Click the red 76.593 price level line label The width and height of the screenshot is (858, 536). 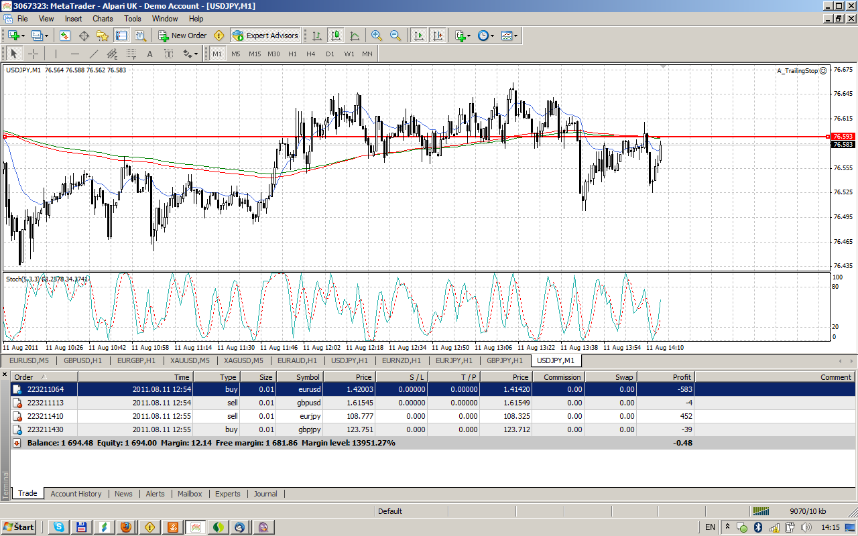tap(842, 136)
